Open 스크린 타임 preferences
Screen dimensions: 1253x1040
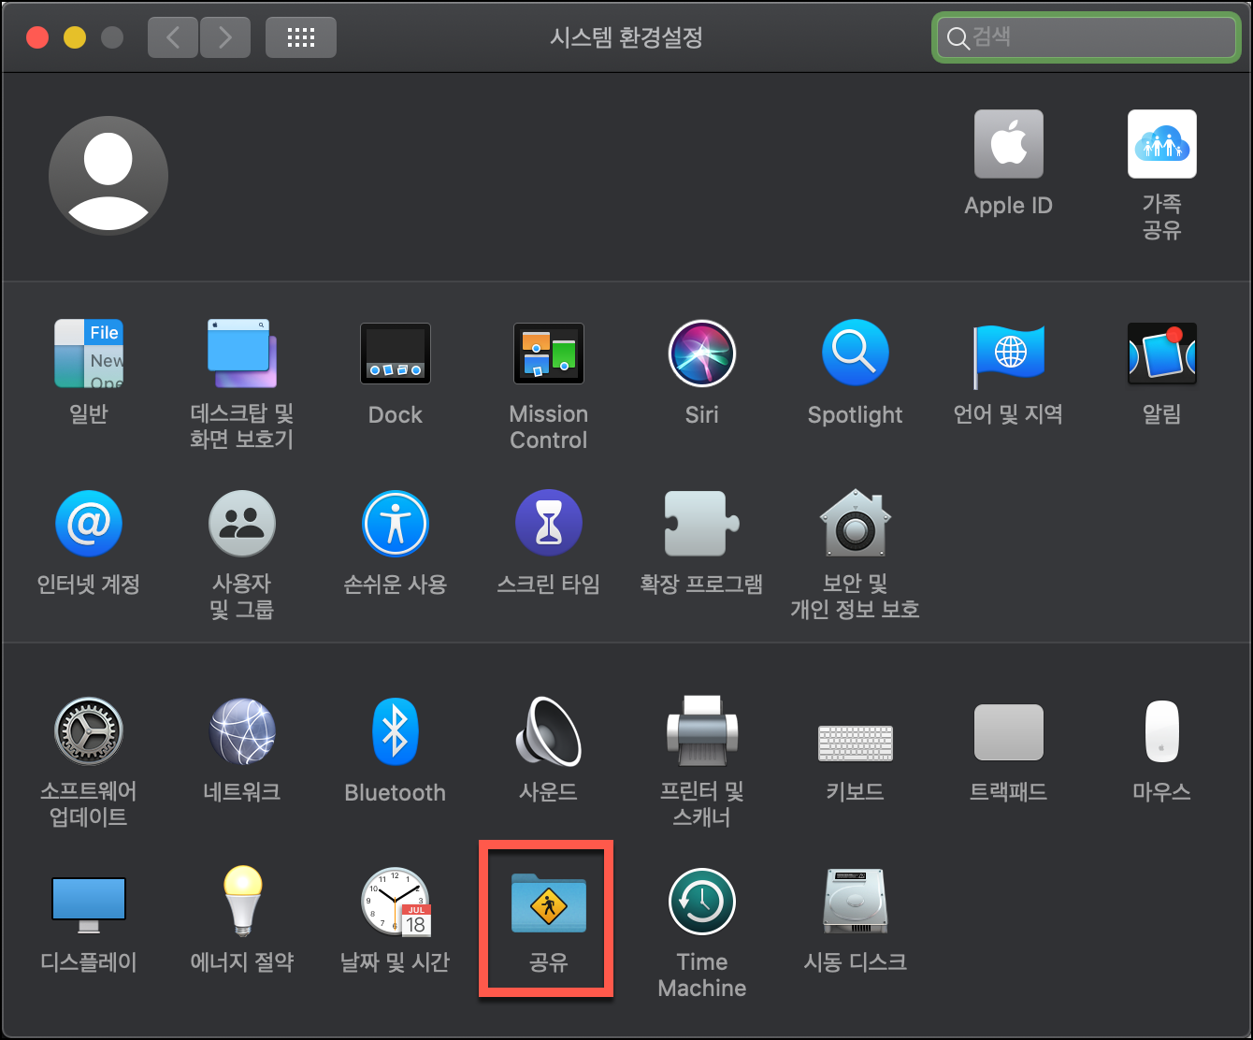pos(549,523)
